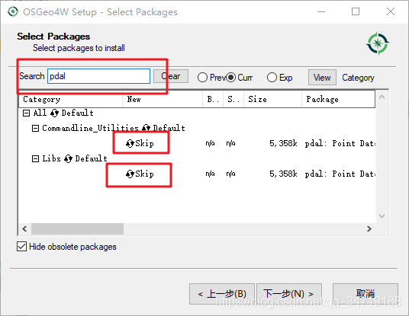The height and width of the screenshot is (316, 409).
Task: Cycle the Libs category Default icon
Action: pyautogui.click(x=68, y=158)
